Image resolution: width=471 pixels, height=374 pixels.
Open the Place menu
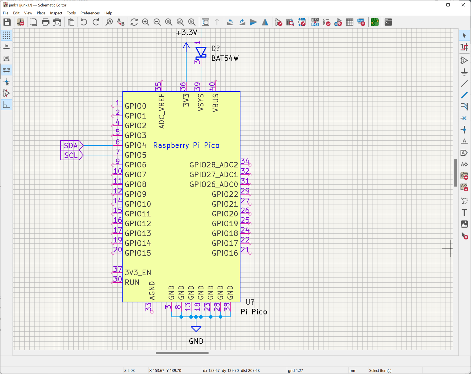pyautogui.click(x=41, y=13)
